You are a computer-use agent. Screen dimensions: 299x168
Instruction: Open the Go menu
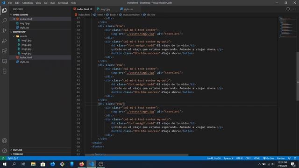pos(46,3)
